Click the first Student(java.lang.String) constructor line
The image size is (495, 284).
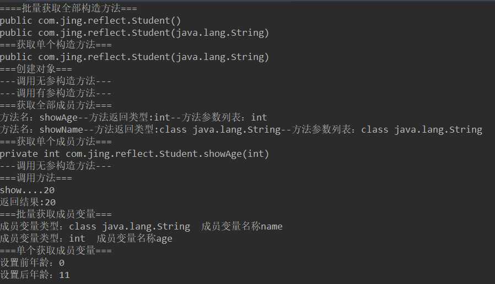(134, 33)
